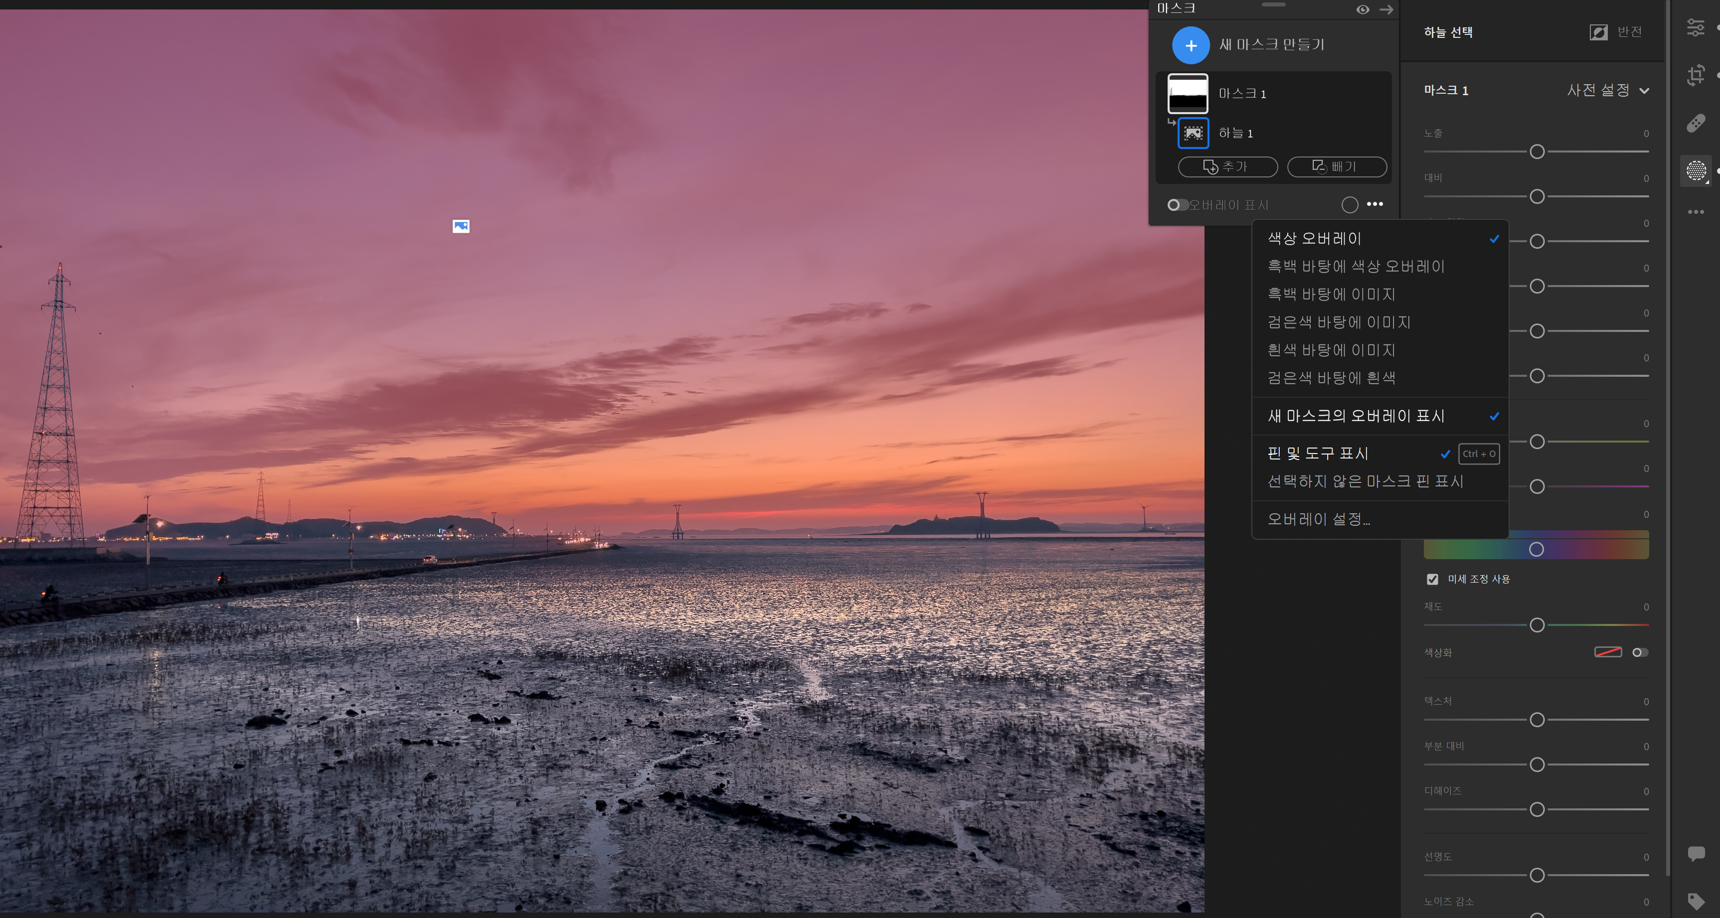Click the 추가 button under mask
The height and width of the screenshot is (918, 1720).
(1227, 167)
